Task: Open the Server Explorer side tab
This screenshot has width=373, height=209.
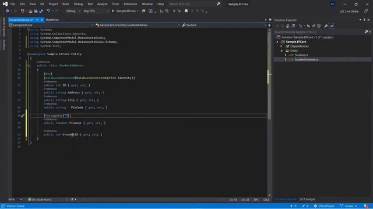Action: [x=3, y=27]
